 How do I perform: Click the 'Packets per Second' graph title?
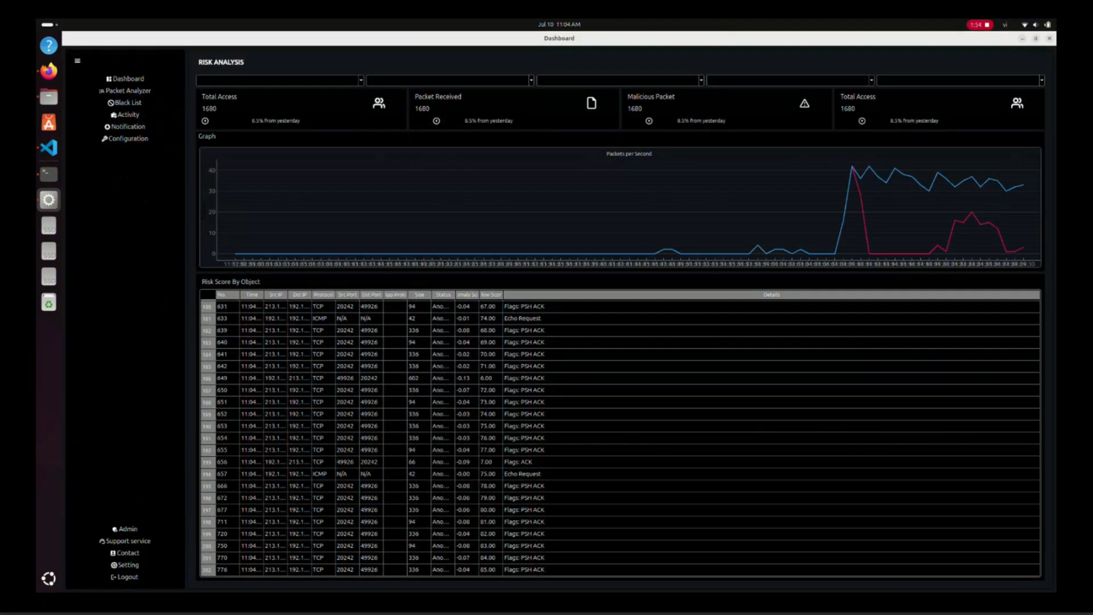pos(629,154)
